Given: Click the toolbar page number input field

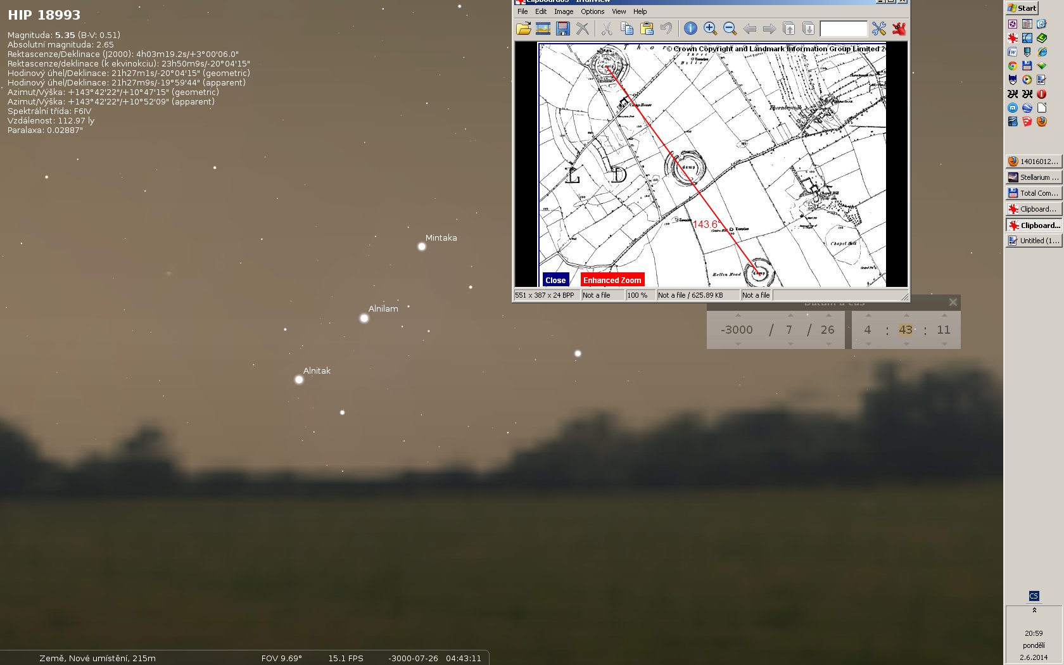Looking at the screenshot, I should (x=843, y=28).
